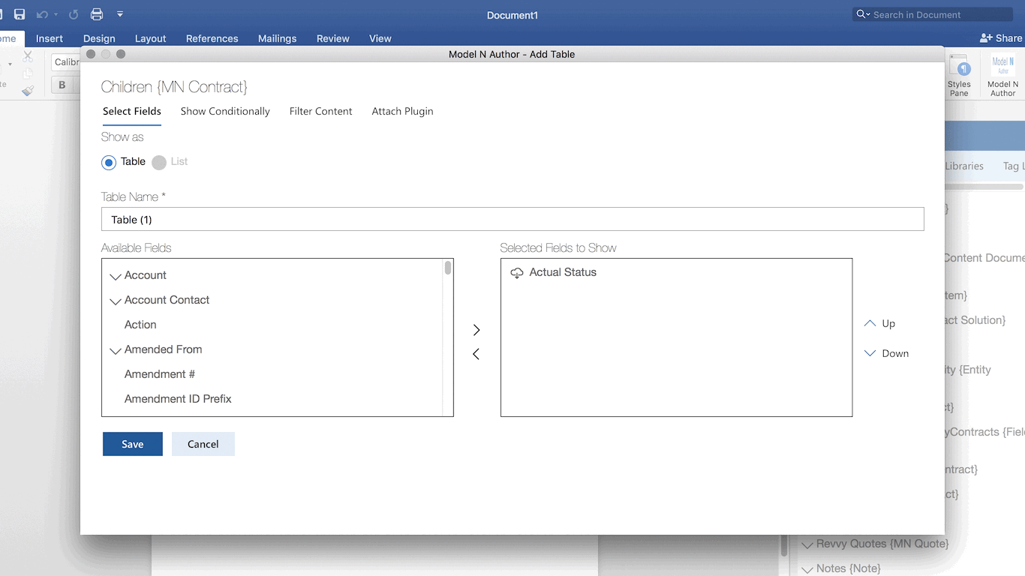The width and height of the screenshot is (1025, 576).
Task: Open the Libraries tab in the side panel
Action: click(x=964, y=166)
